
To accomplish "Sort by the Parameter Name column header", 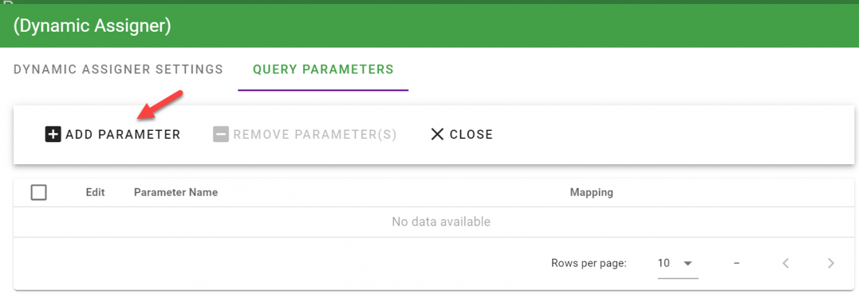I will click(175, 192).
